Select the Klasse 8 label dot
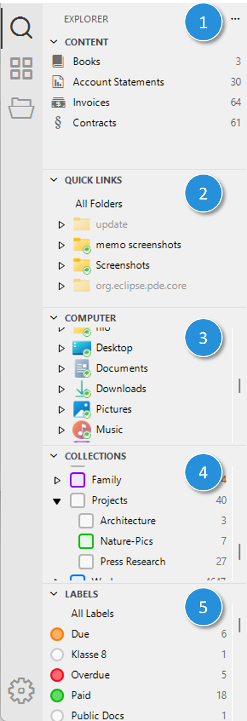 click(57, 655)
